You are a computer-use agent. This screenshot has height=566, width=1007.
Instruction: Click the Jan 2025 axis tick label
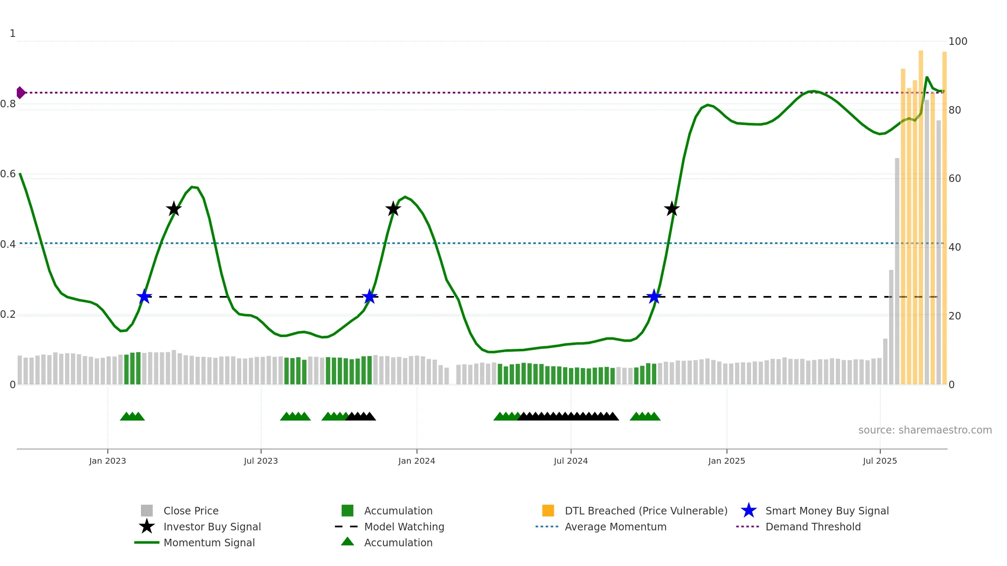[727, 461]
